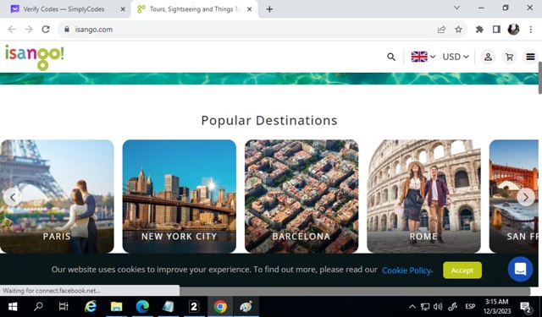
Task: View site info via lock icon
Action: click(x=67, y=30)
